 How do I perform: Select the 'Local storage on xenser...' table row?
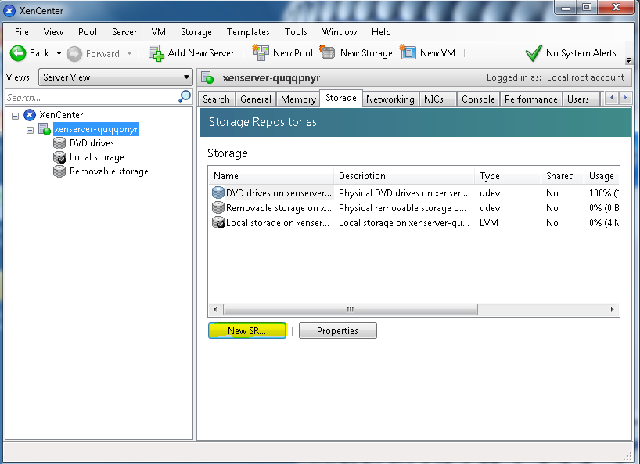coord(415,223)
